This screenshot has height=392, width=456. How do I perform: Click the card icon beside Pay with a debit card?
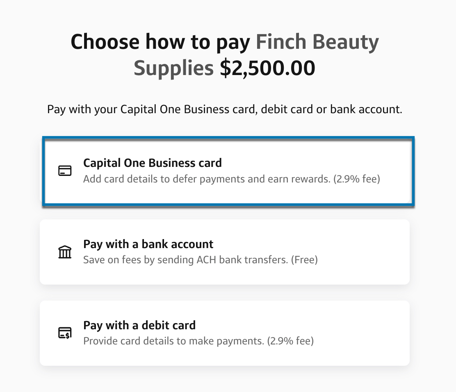(x=65, y=333)
